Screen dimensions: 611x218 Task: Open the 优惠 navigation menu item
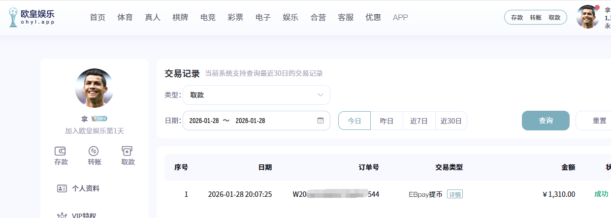click(x=373, y=17)
